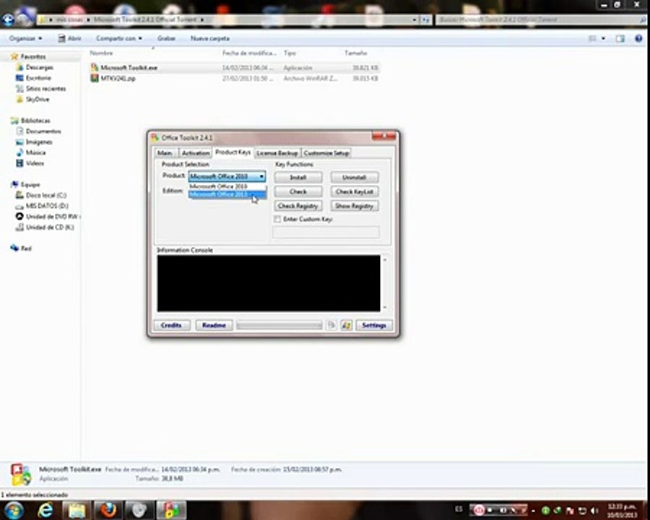
Task: Click Abrir in the Explorer toolbar
Action: click(69, 38)
